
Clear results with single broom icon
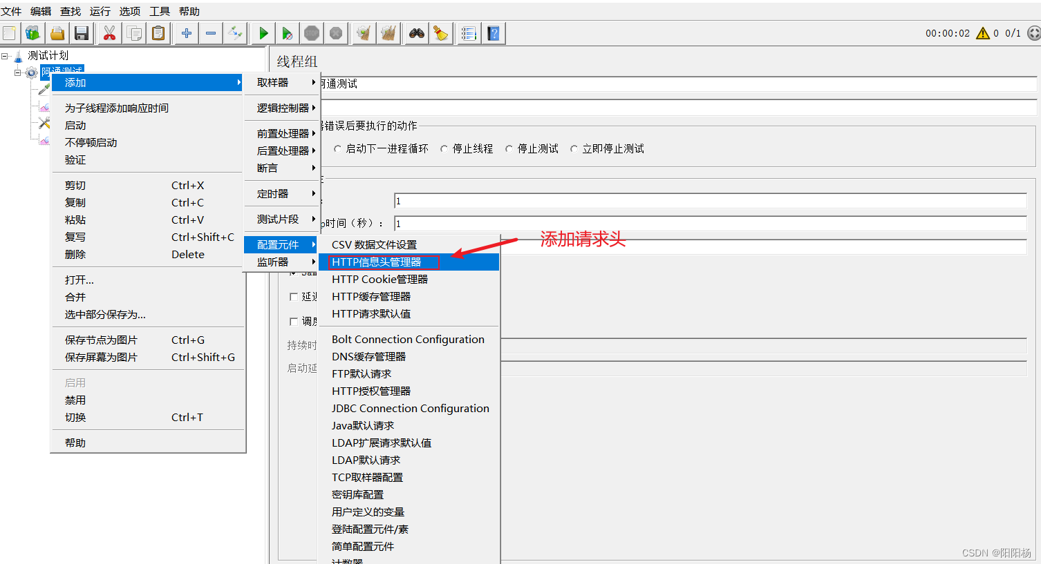(364, 33)
